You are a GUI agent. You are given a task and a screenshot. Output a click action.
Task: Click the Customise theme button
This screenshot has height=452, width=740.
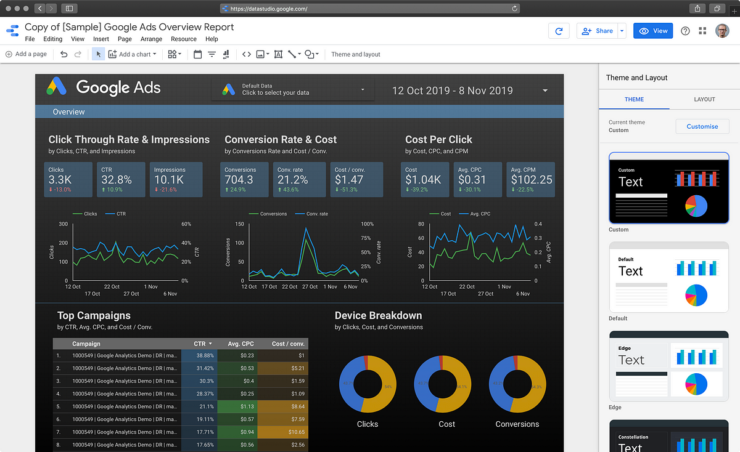(702, 126)
